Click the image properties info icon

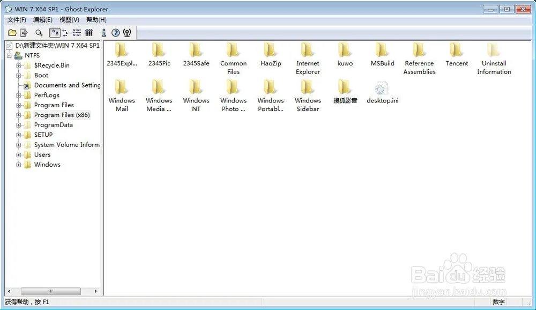[104, 33]
